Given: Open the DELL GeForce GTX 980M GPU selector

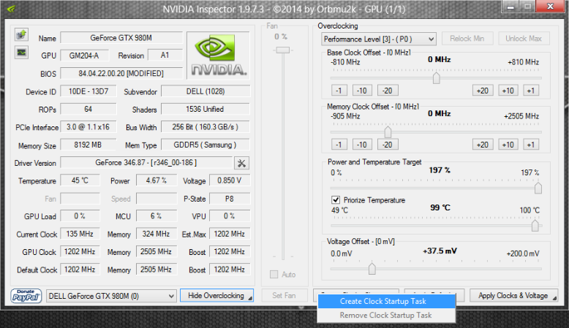Looking at the screenshot, I should point(111,296).
